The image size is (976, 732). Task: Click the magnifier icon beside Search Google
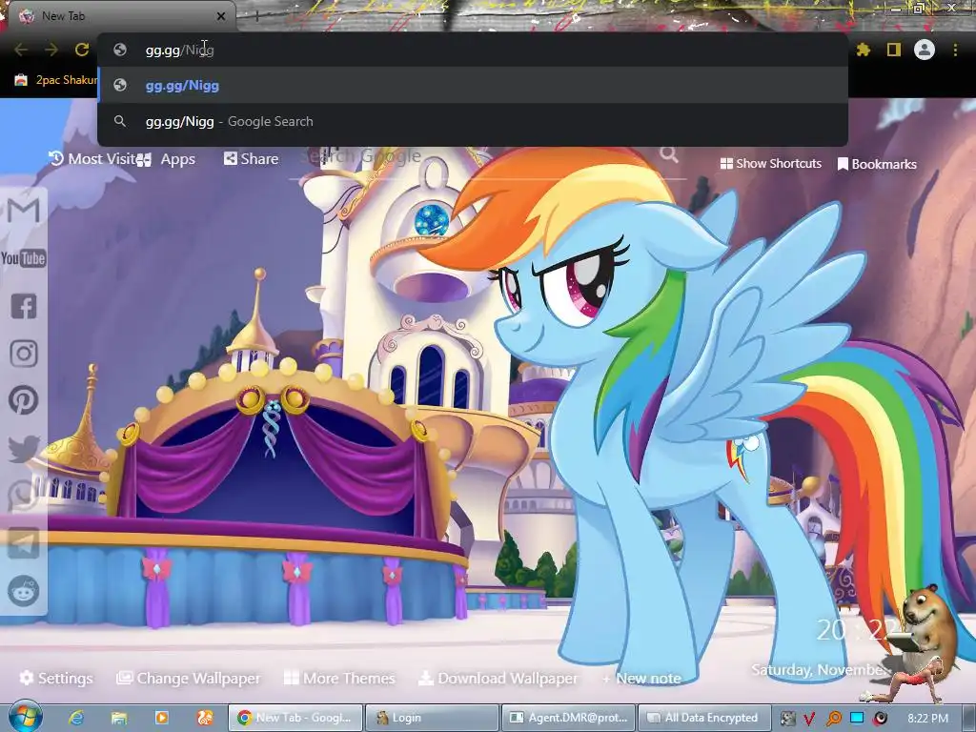[668, 154]
